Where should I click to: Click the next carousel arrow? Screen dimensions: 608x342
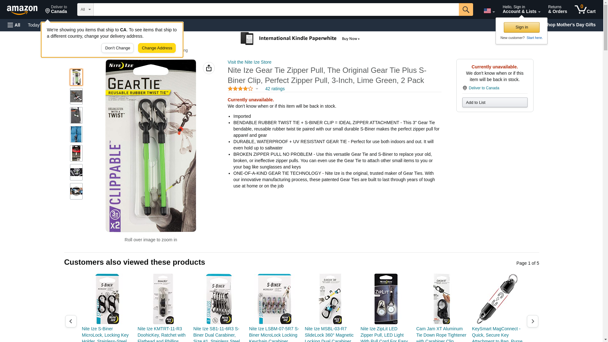(x=533, y=321)
